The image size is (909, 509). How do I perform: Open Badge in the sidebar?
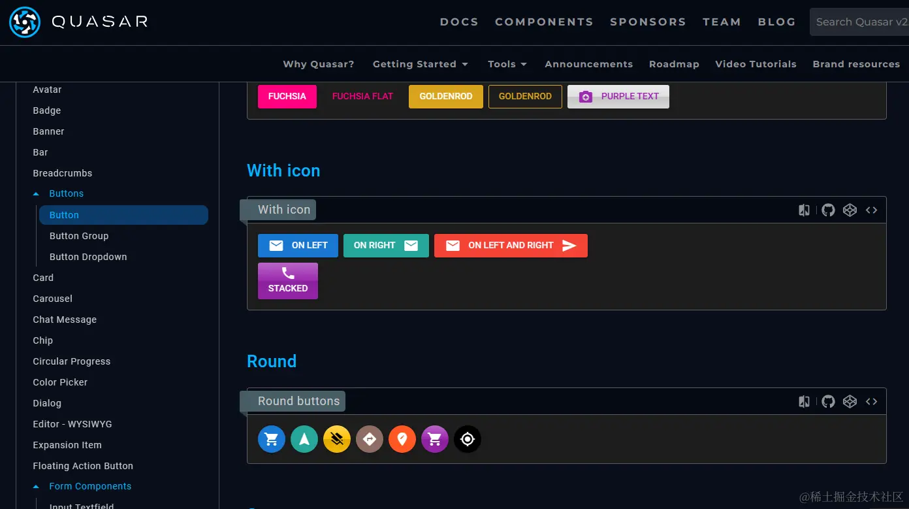[x=47, y=110]
